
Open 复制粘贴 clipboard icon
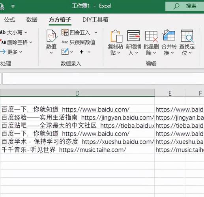[116, 36]
